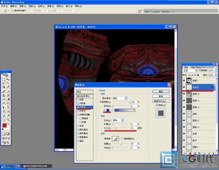The width and height of the screenshot is (219, 170).
Task: Switch to the 通道 Channels tab
Action: coord(193,67)
